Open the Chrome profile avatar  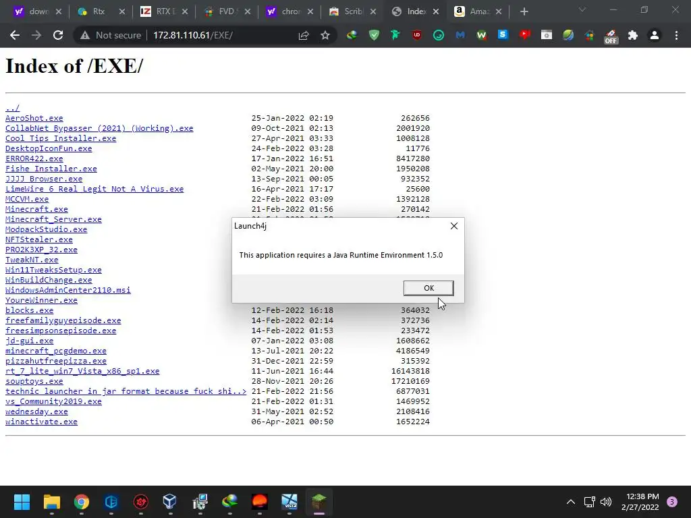pyautogui.click(x=655, y=35)
